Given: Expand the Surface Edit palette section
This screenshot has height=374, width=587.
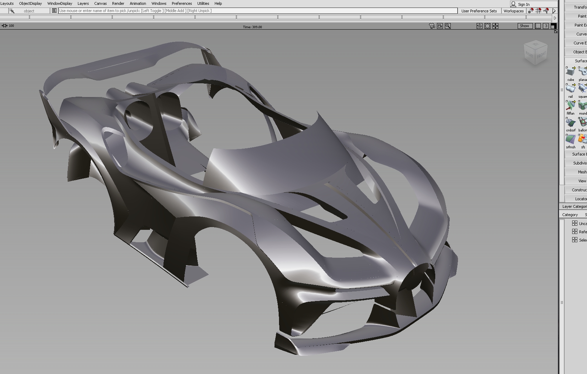Looking at the screenshot, I should tap(579, 154).
